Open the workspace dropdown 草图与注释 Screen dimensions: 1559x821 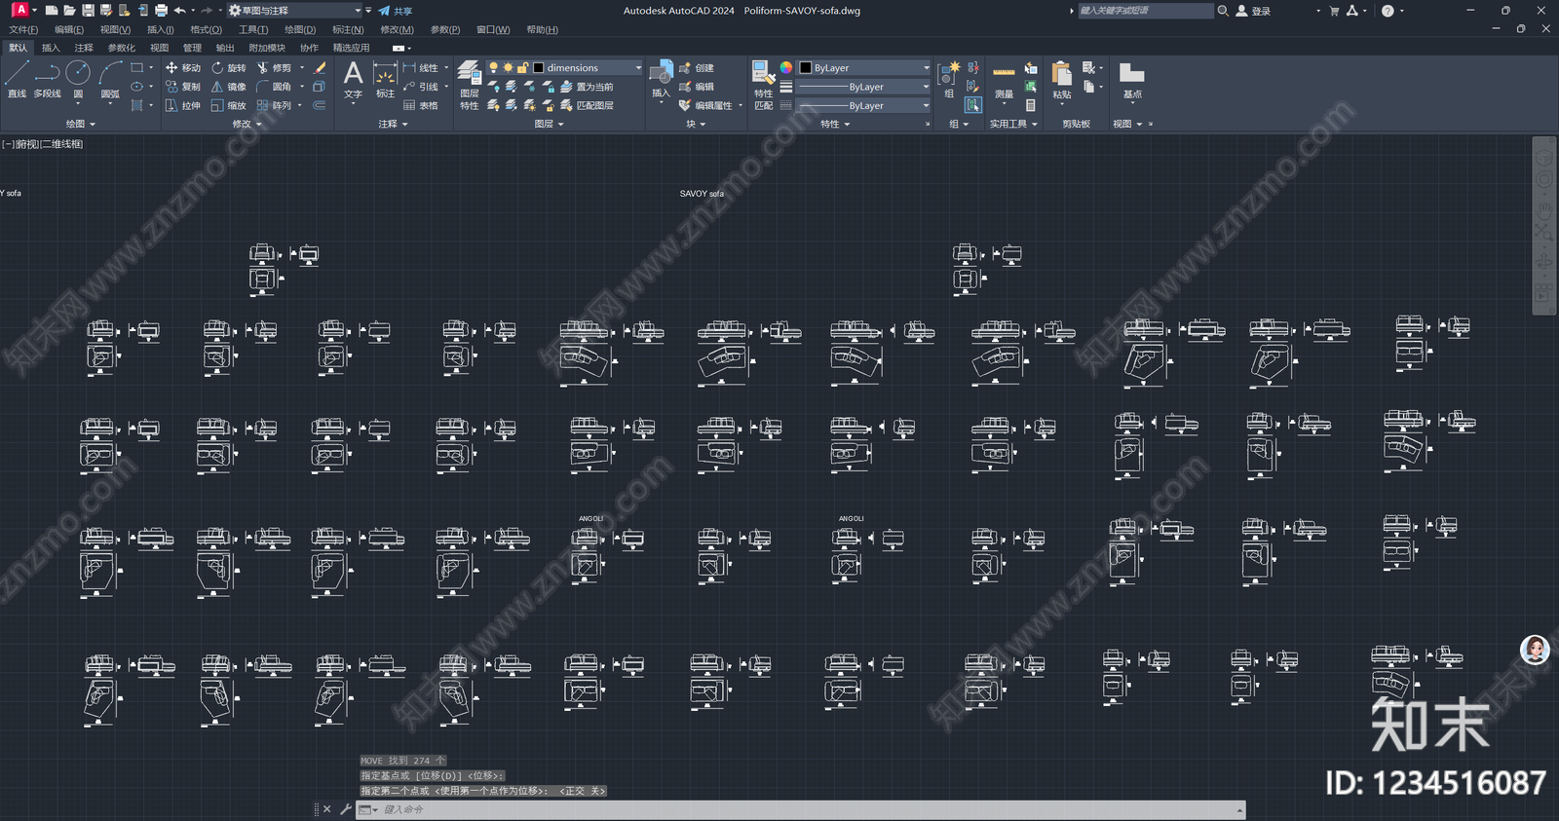295,11
